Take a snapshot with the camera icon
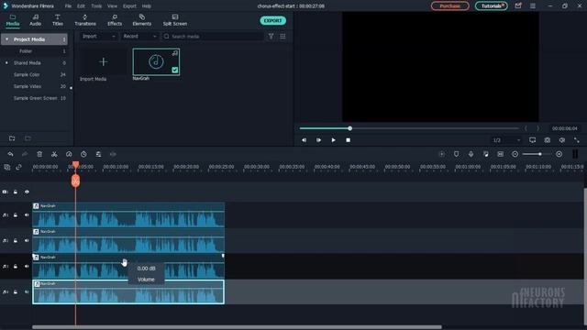Viewport: 587px width, 330px height. 548,140
